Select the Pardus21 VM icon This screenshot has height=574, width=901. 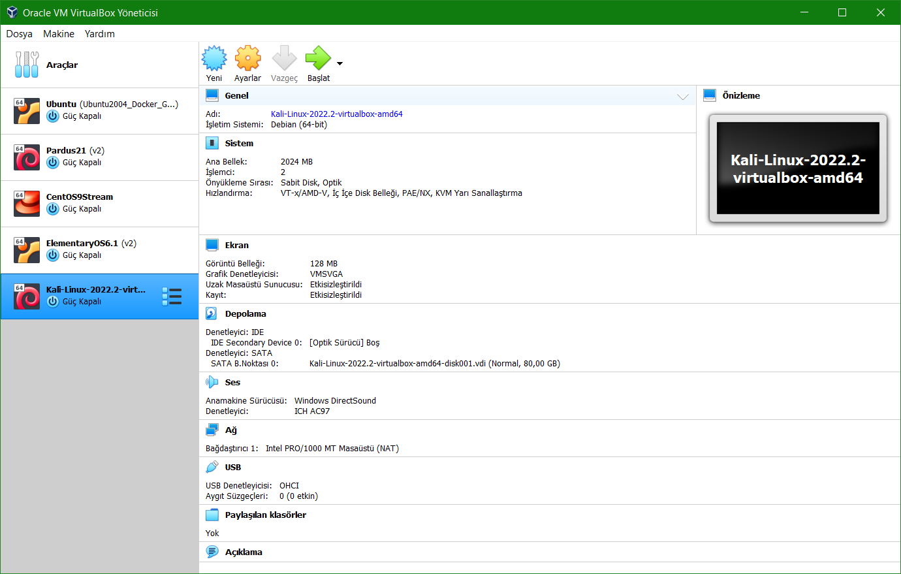pos(27,157)
